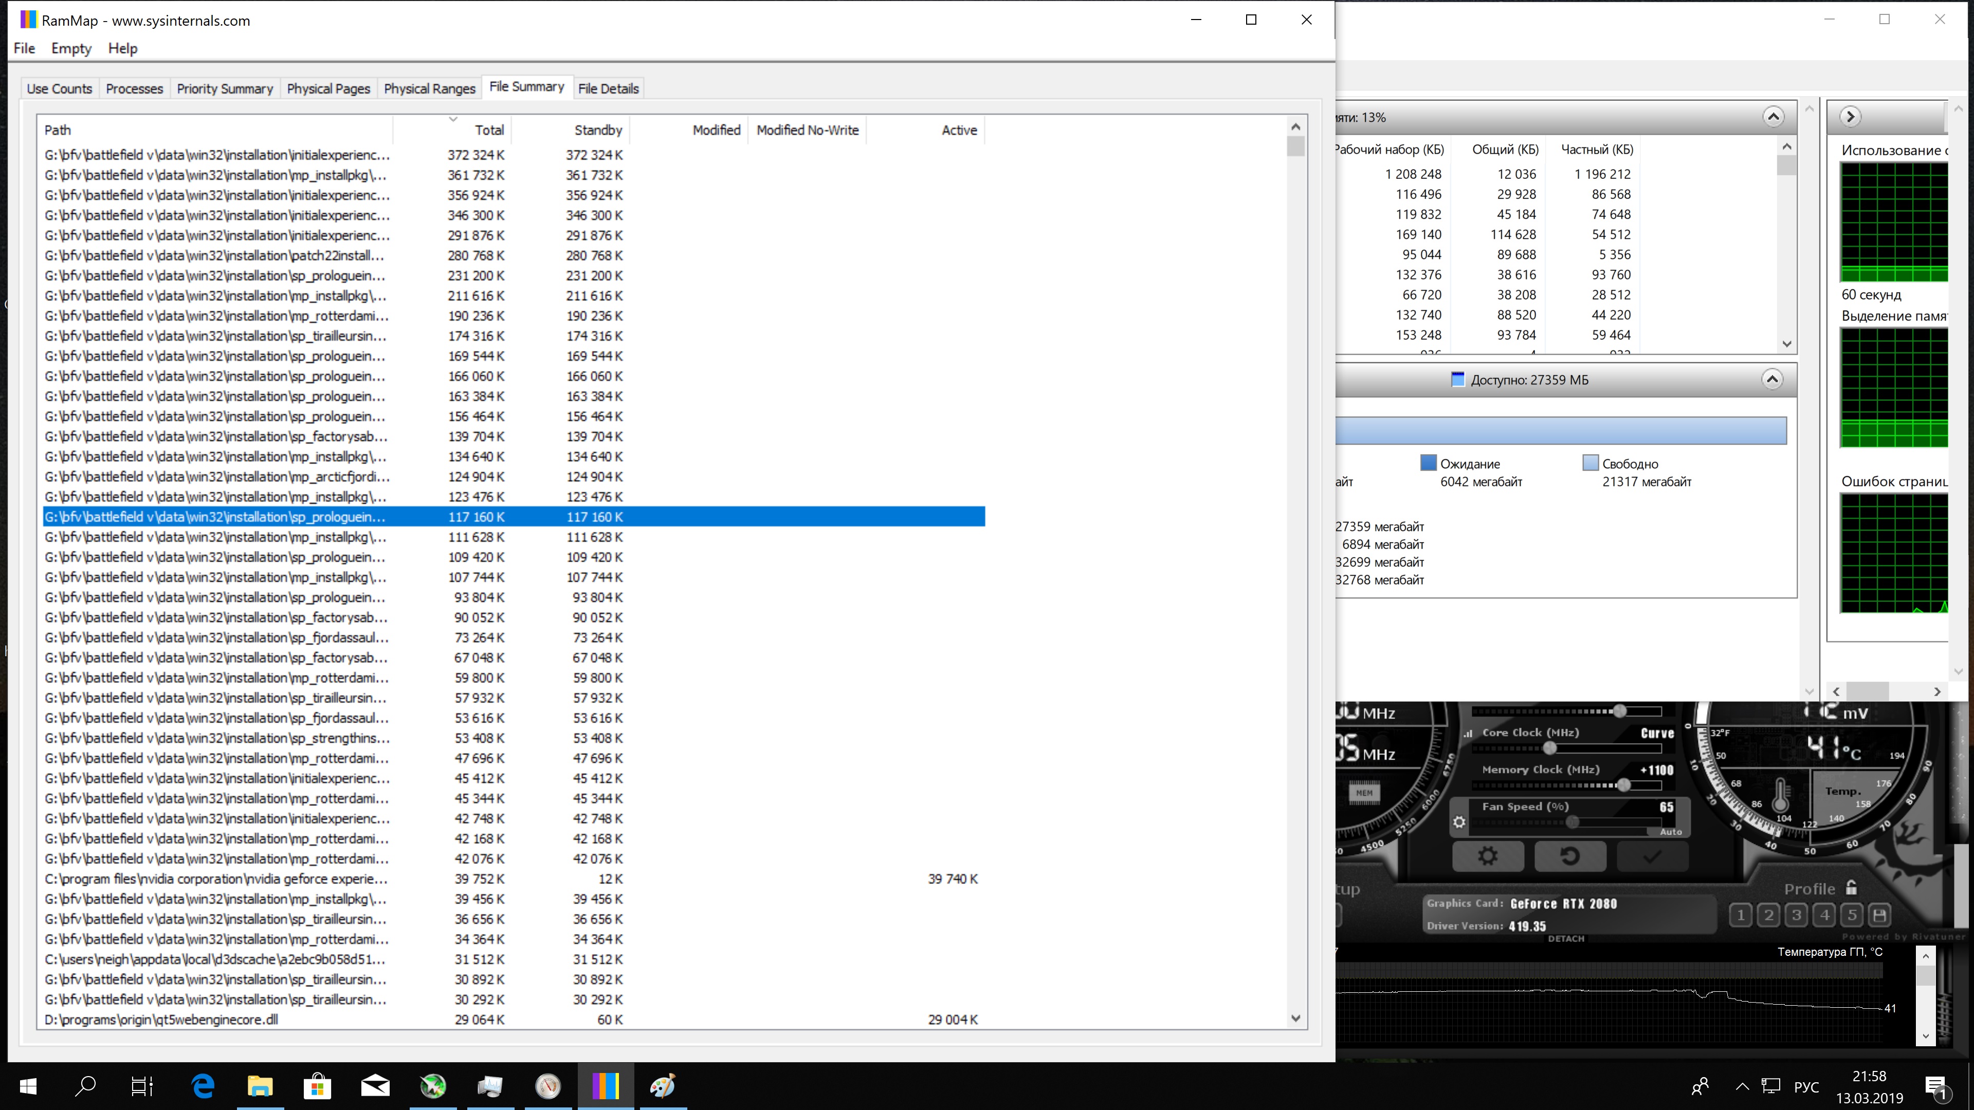Open fan speed settings gear icon
This screenshot has width=1974, height=1110.
(1459, 822)
